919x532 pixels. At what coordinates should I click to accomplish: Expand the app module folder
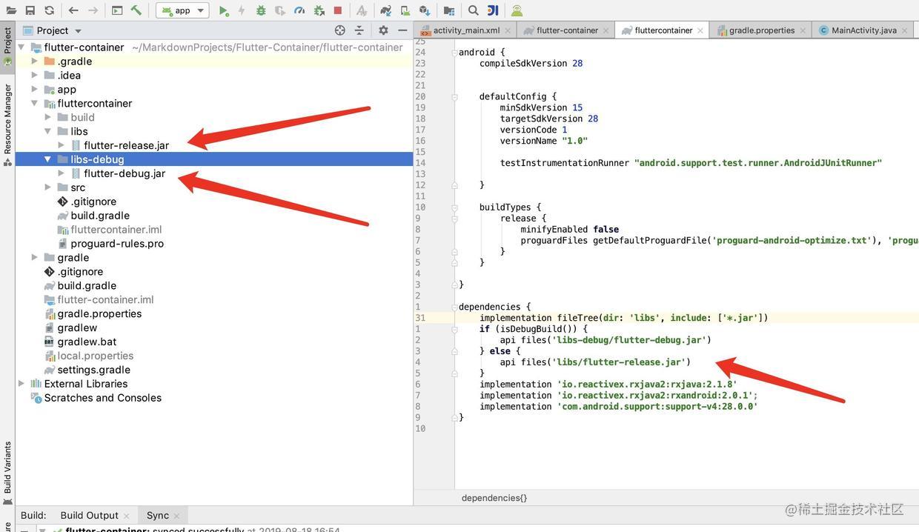[x=34, y=90]
